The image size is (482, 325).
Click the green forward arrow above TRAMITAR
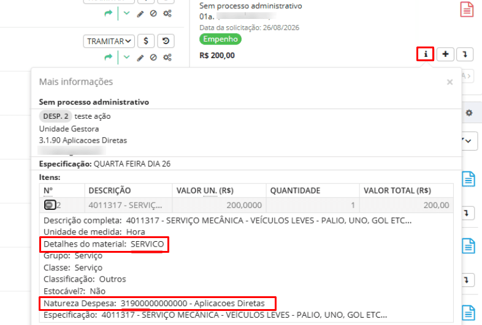tap(108, 13)
